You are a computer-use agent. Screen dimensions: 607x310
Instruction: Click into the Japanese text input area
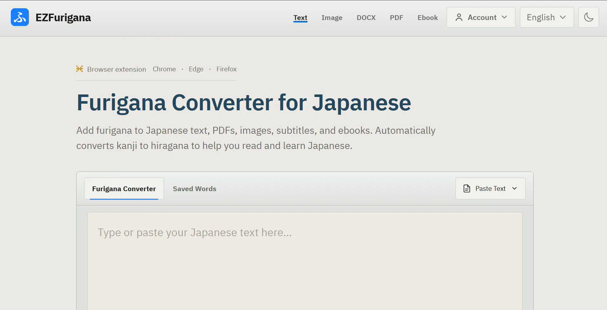305,261
